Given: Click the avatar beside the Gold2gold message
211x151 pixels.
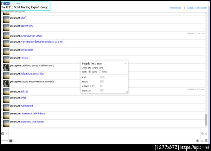Looking at the screenshot, I should pyautogui.click(x=6, y=107).
